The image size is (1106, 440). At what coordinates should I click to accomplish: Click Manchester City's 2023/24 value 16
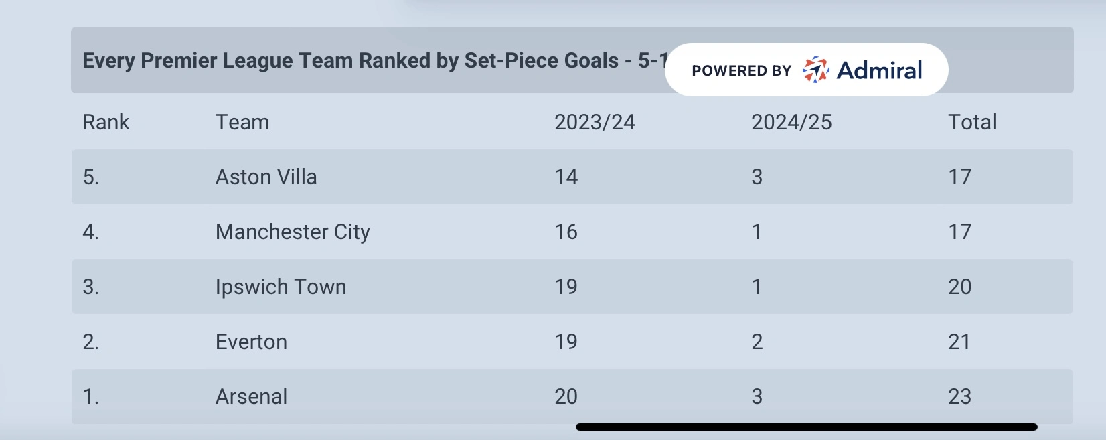566,232
